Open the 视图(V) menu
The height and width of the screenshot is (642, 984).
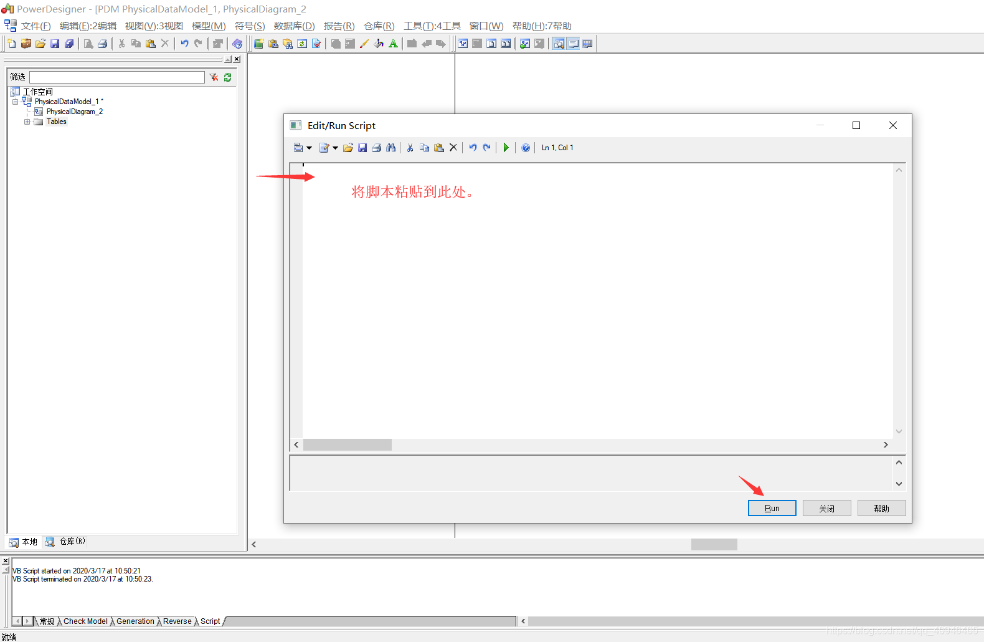pos(154,26)
